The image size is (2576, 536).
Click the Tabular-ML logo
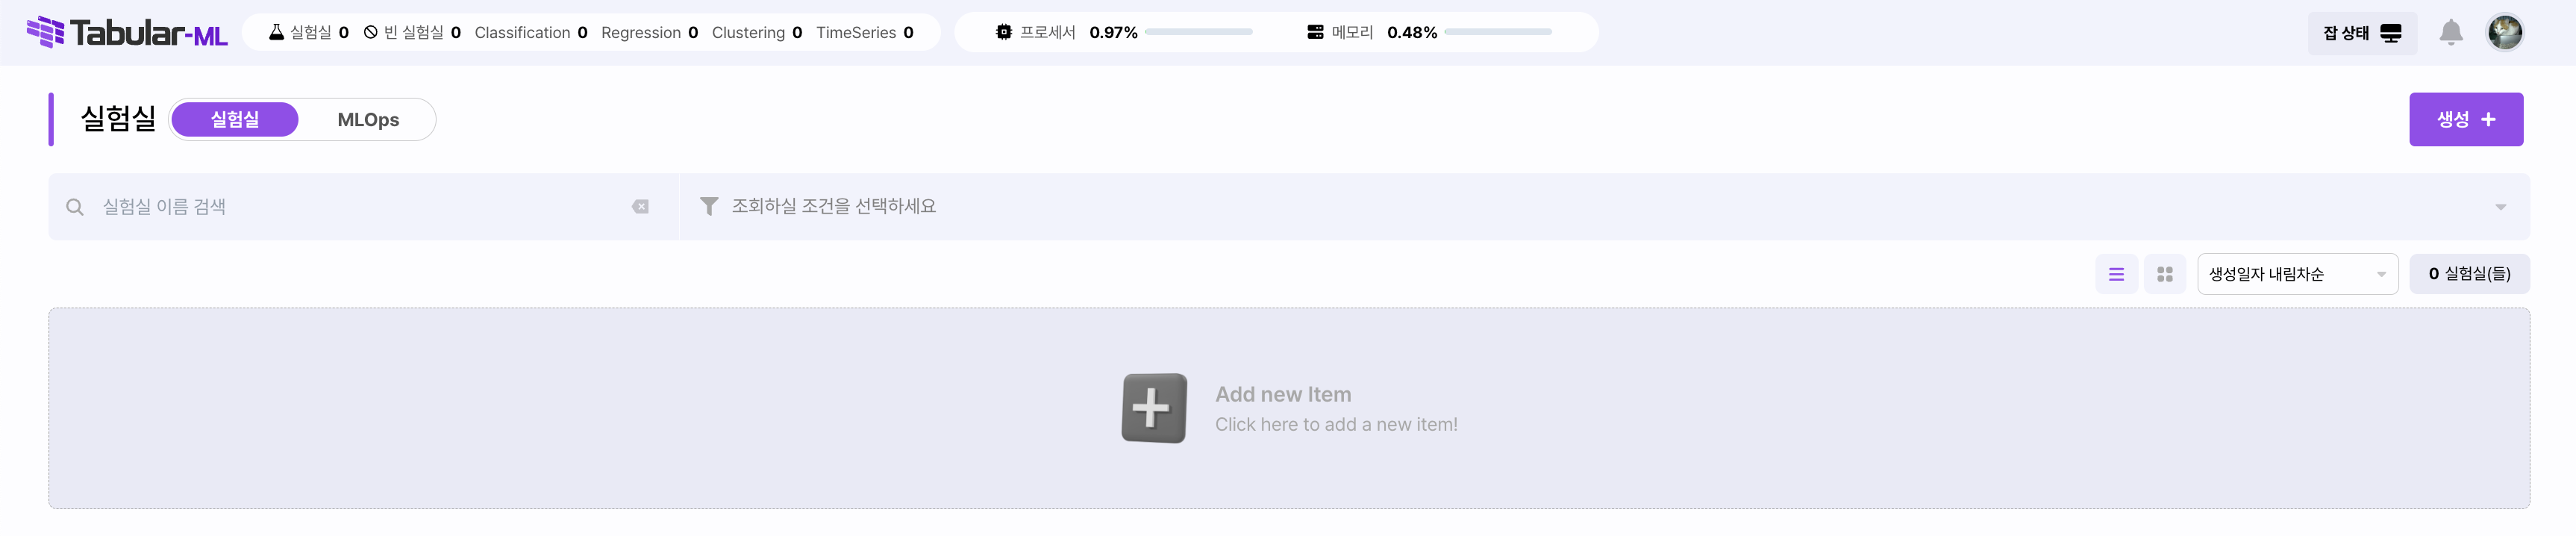[127, 32]
